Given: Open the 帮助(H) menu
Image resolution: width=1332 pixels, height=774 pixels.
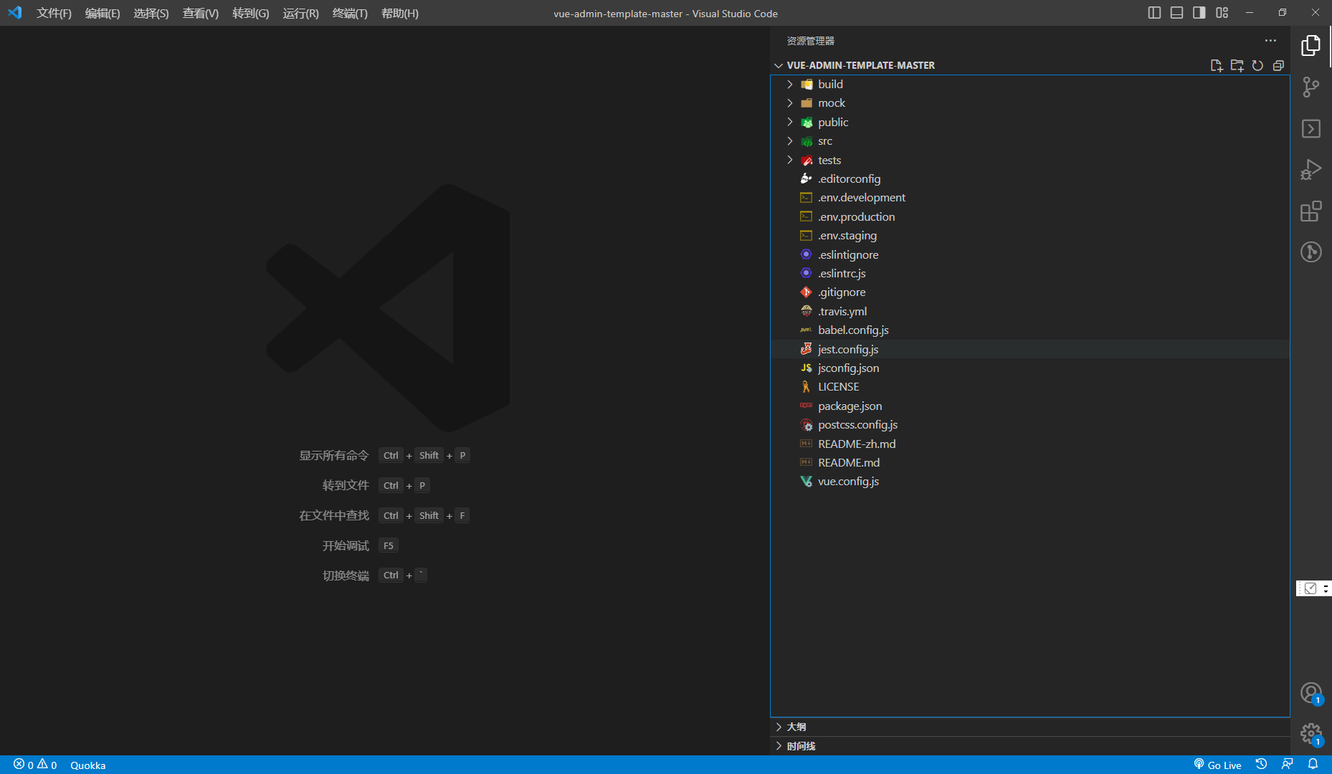Looking at the screenshot, I should tap(400, 13).
